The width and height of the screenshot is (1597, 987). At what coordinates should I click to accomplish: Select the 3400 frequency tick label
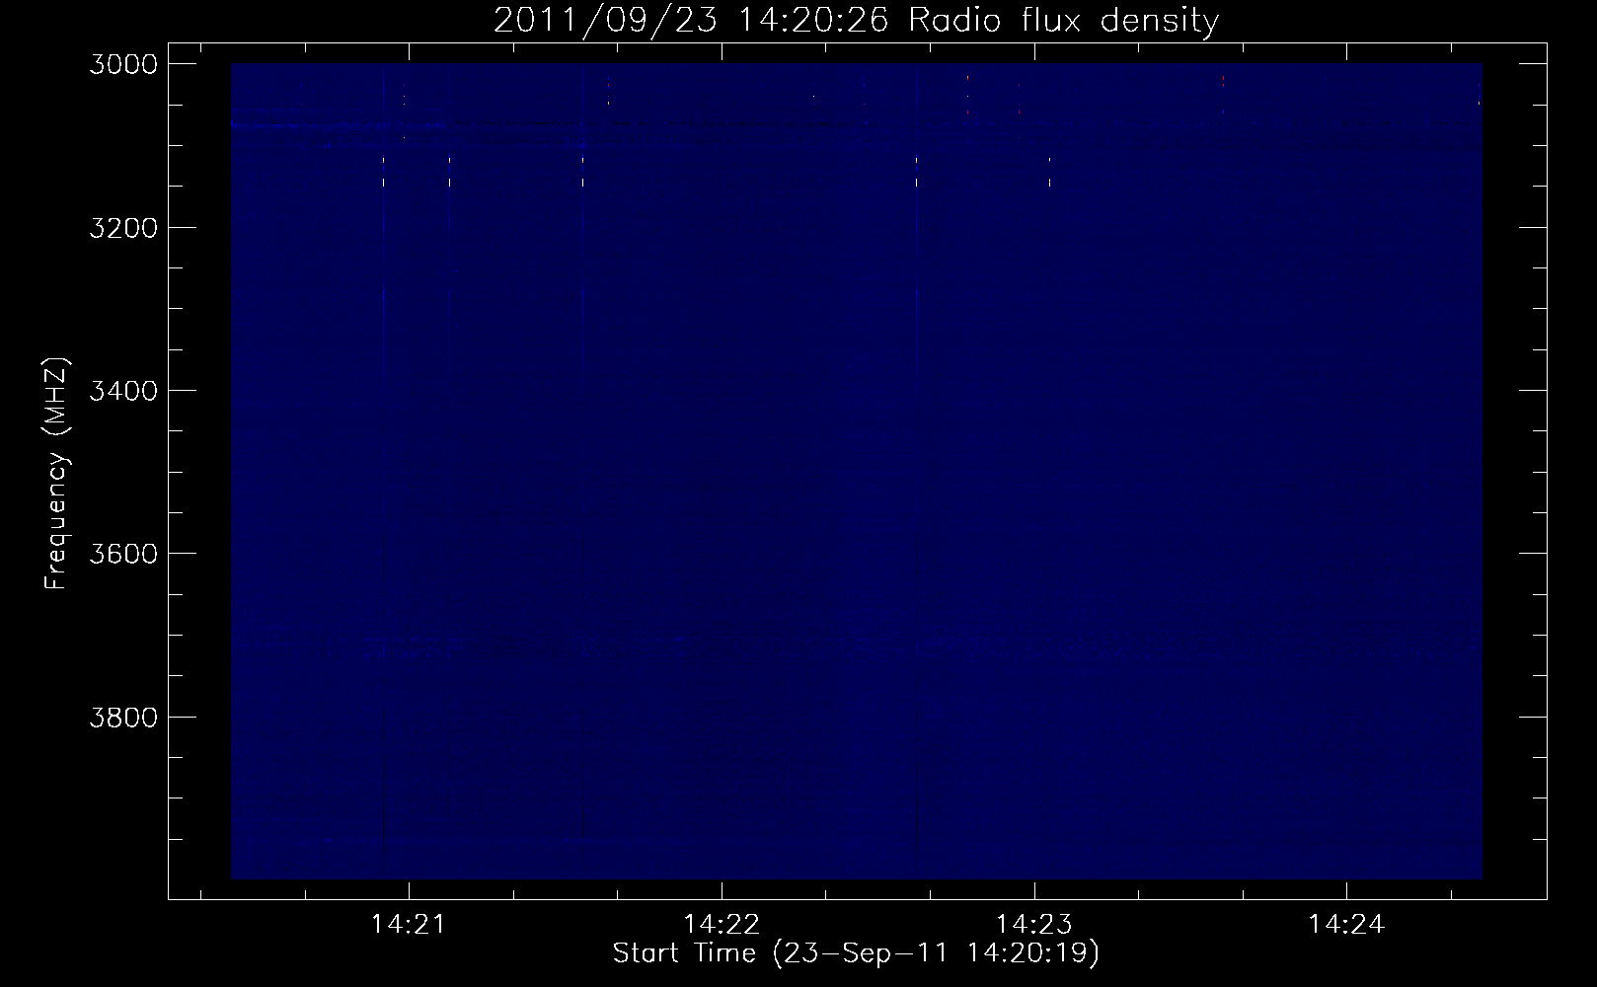pyautogui.click(x=123, y=391)
